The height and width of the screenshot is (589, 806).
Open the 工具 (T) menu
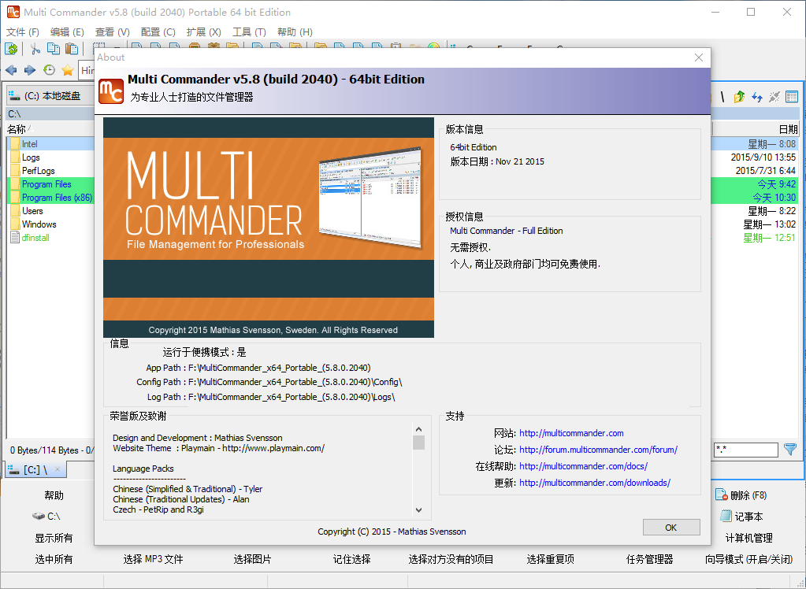tap(248, 31)
